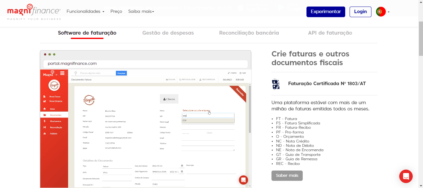Open the Tipo dropdown showing Fatura
The height and width of the screenshot is (188, 423).
tap(117, 166)
